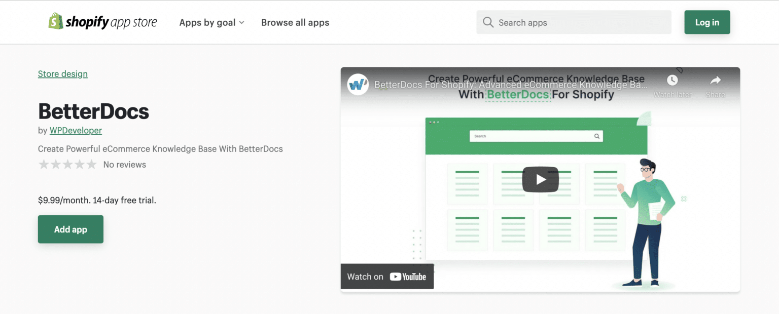Open the WPDeveloper channel avatar icon
The image size is (779, 314).
click(358, 84)
